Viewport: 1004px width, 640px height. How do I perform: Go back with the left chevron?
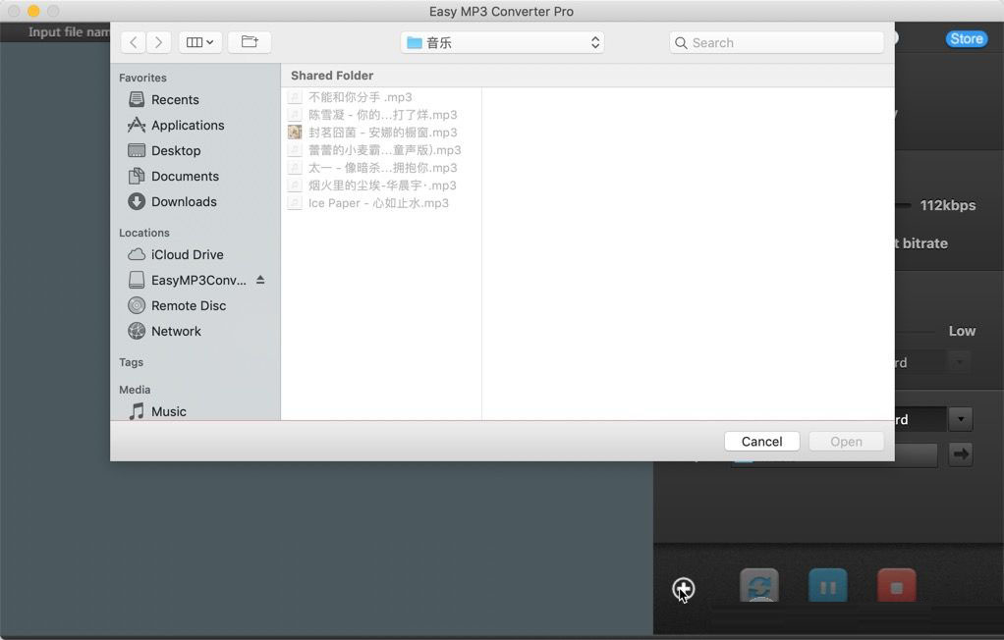click(x=134, y=42)
